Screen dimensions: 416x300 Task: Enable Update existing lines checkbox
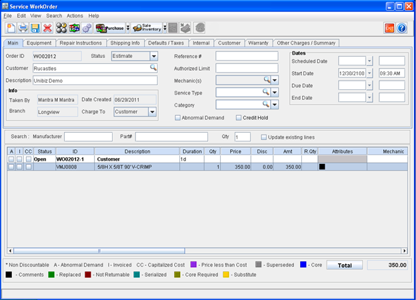(263, 137)
